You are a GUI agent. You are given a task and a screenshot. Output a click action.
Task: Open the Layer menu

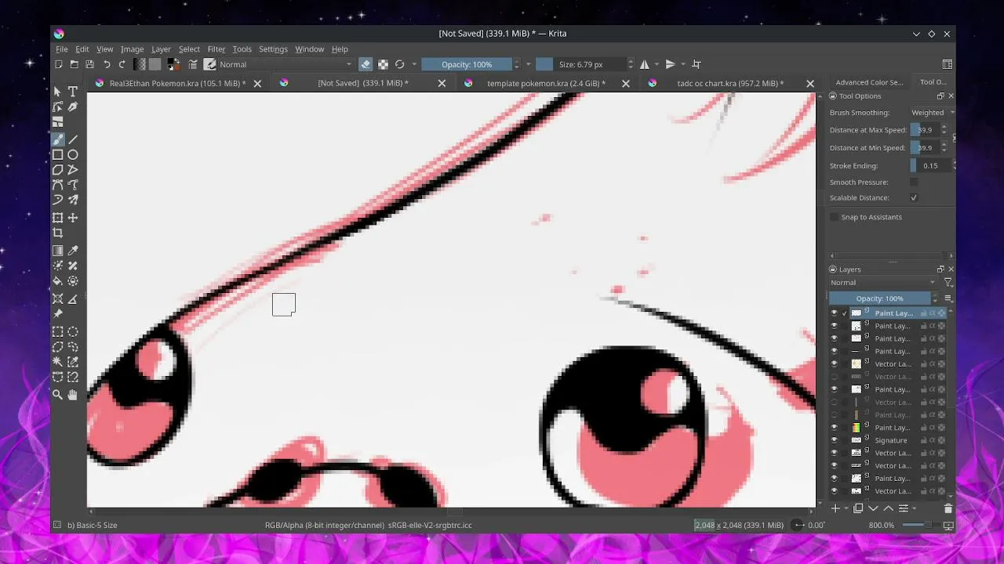tap(161, 49)
